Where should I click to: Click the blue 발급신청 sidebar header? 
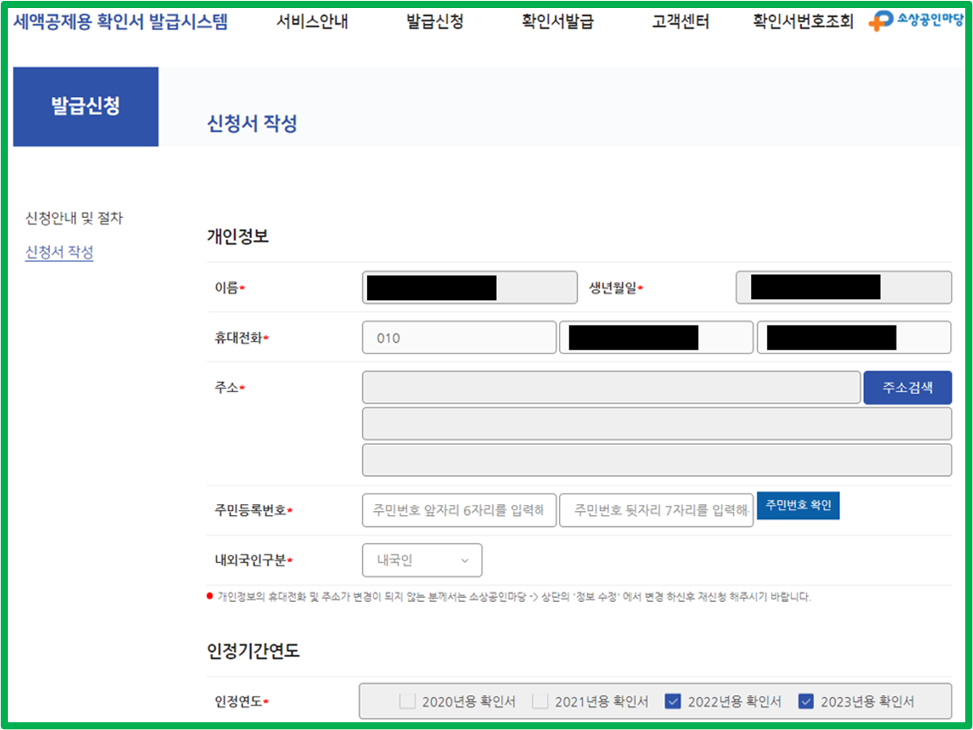pyautogui.click(x=86, y=107)
